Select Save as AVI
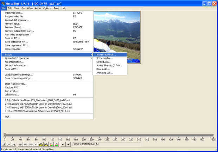 point(47,38)
